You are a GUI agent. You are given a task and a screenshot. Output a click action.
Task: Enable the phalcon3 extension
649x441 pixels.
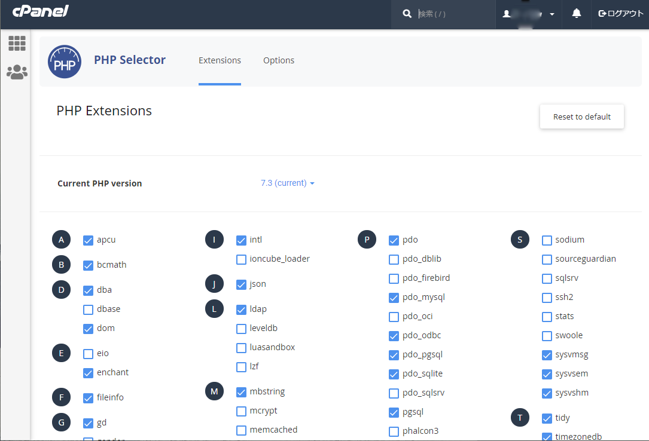pos(394,431)
